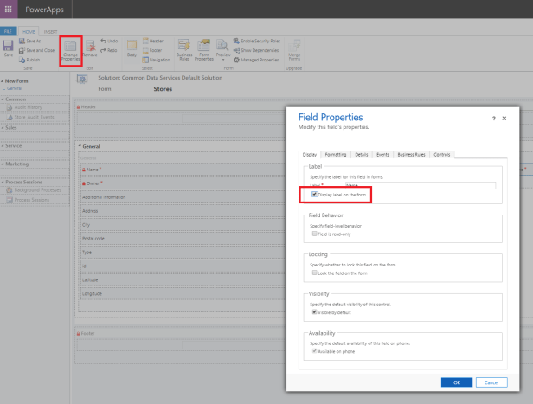The width and height of the screenshot is (533, 404).
Task: Open the FILE ribbon tab
Action: pyautogui.click(x=8, y=31)
